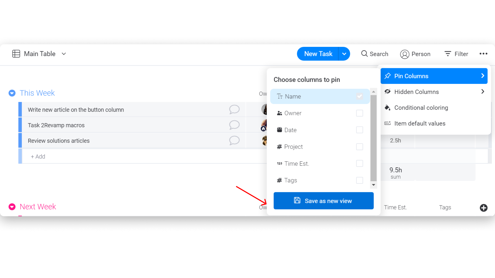The height and width of the screenshot is (278, 495).
Task: Collapse the This Week group arrow
Action: click(x=12, y=93)
